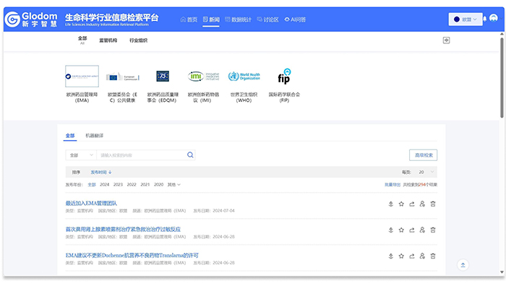Click download icon on the first news row

(x=391, y=204)
